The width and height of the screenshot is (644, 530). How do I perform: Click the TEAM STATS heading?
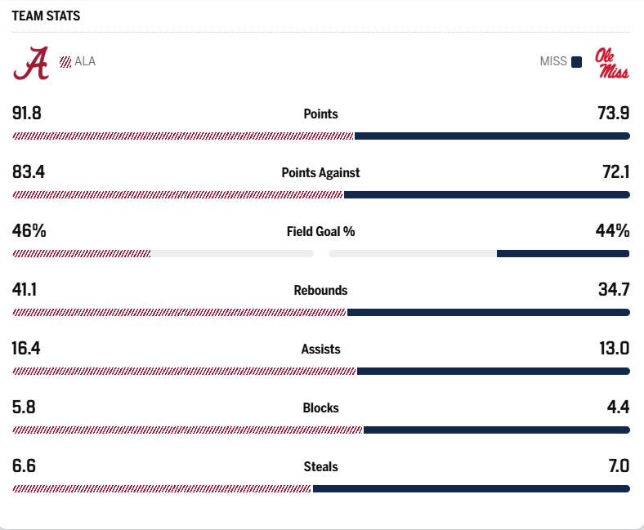[46, 16]
